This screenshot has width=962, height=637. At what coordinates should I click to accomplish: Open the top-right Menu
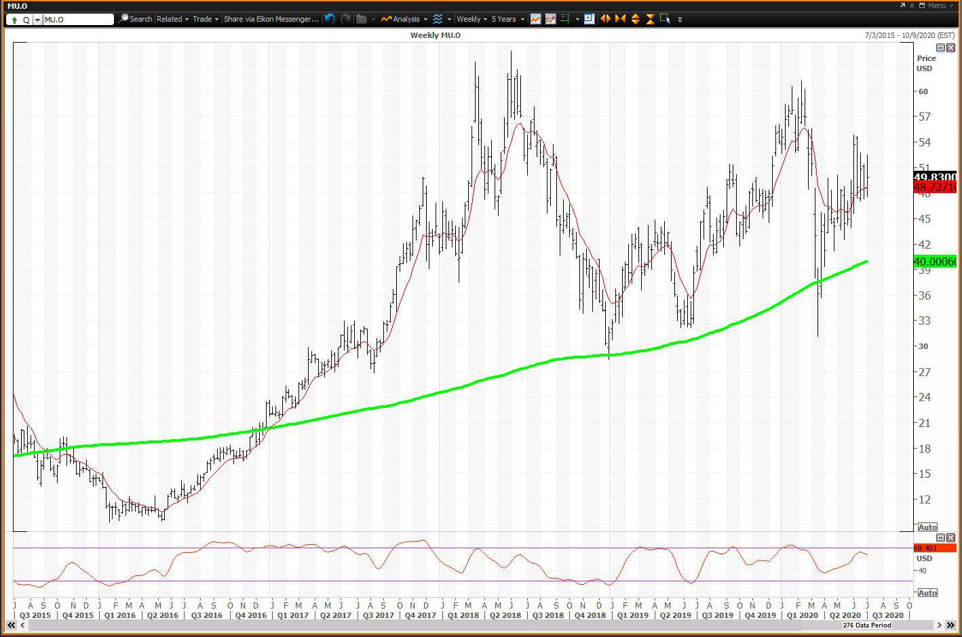(x=940, y=5)
